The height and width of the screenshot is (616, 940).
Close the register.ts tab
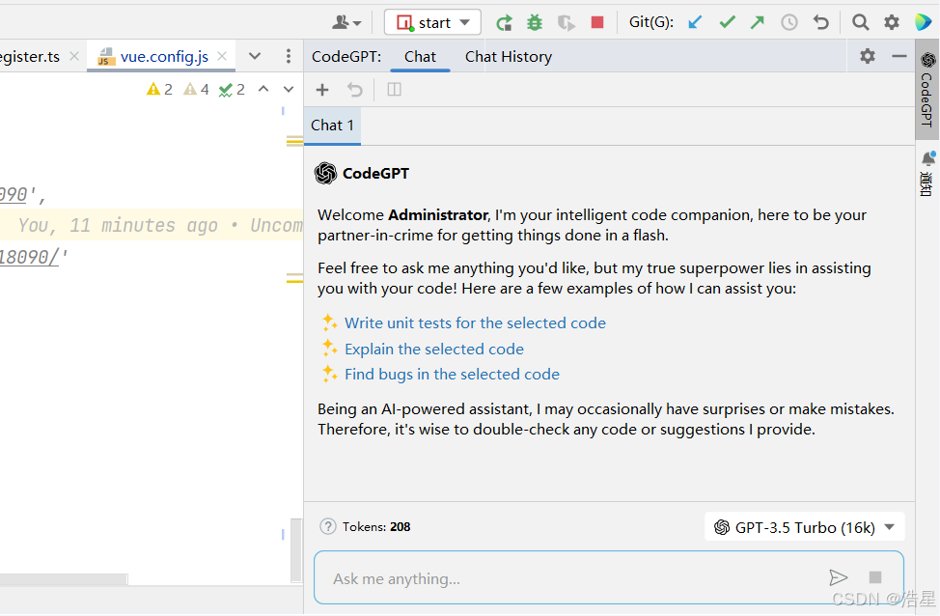coord(74,56)
